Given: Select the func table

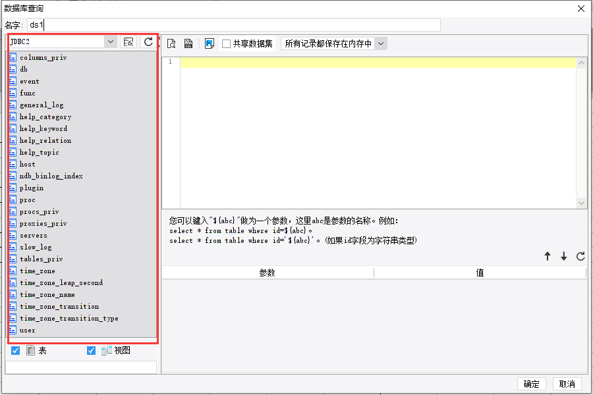Looking at the screenshot, I should click(28, 93).
